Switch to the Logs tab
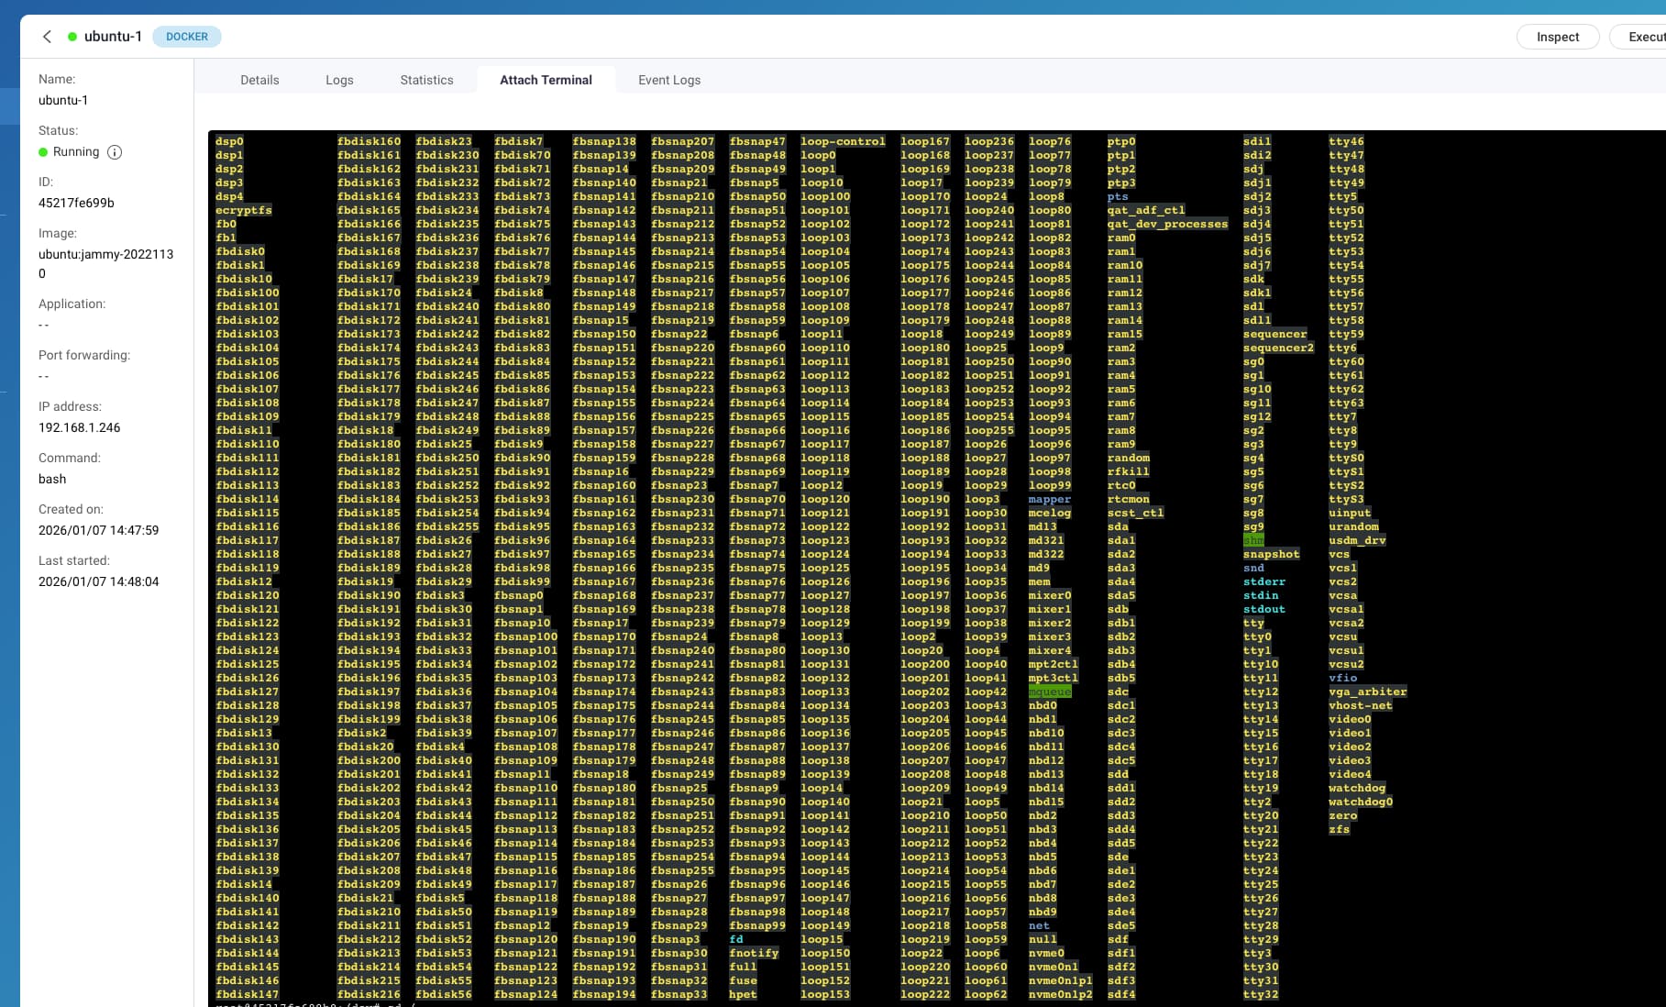 [339, 80]
